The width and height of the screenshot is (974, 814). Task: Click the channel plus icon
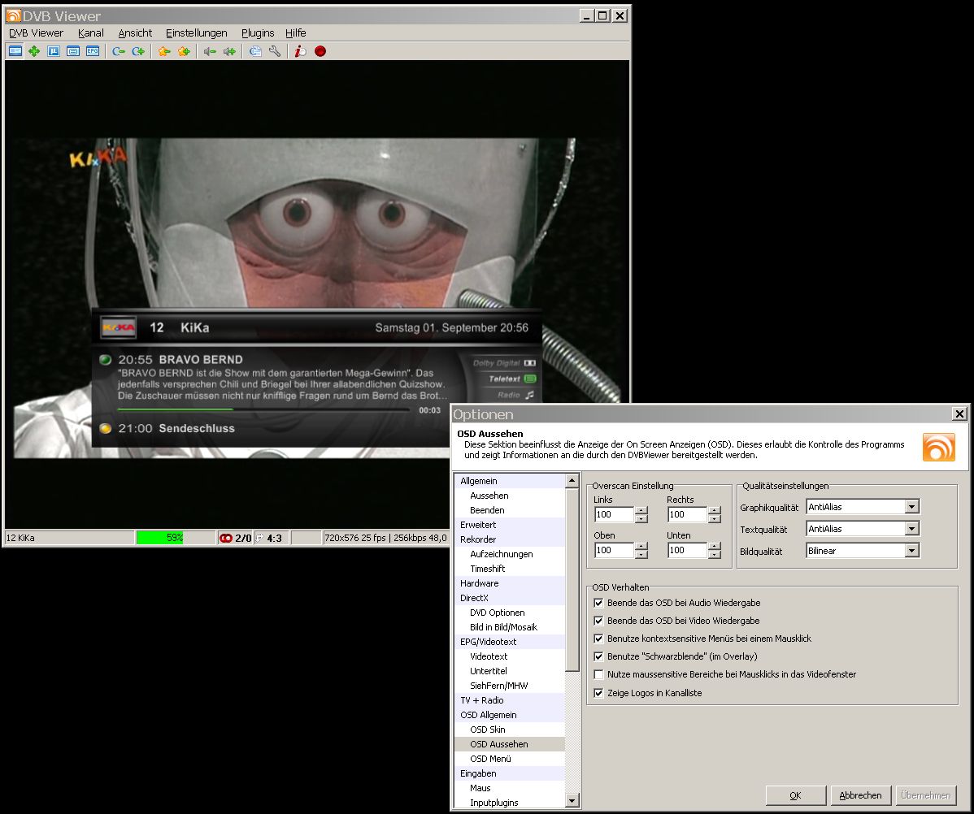pos(138,51)
